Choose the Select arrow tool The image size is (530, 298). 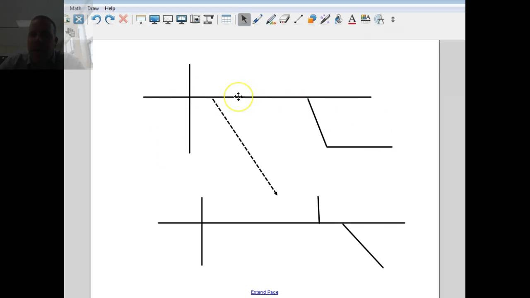(244, 19)
